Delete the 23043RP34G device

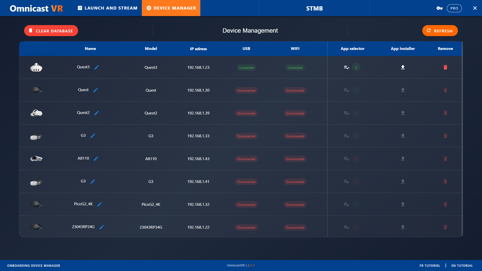(x=445, y=227)
